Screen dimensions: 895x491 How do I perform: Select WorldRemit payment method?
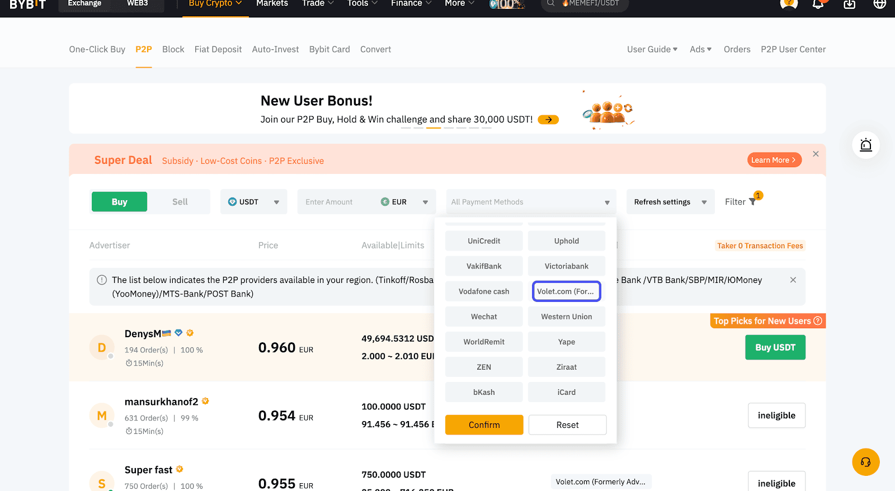pos(484,342)
